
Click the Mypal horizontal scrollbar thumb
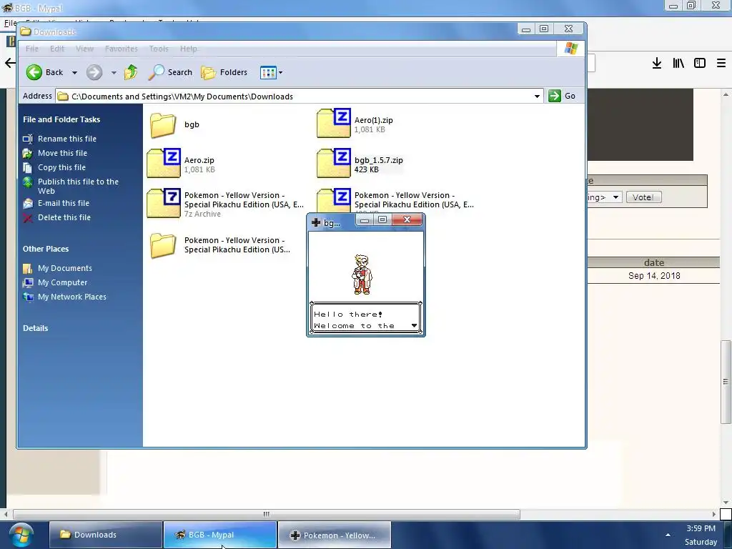point(266,514)
